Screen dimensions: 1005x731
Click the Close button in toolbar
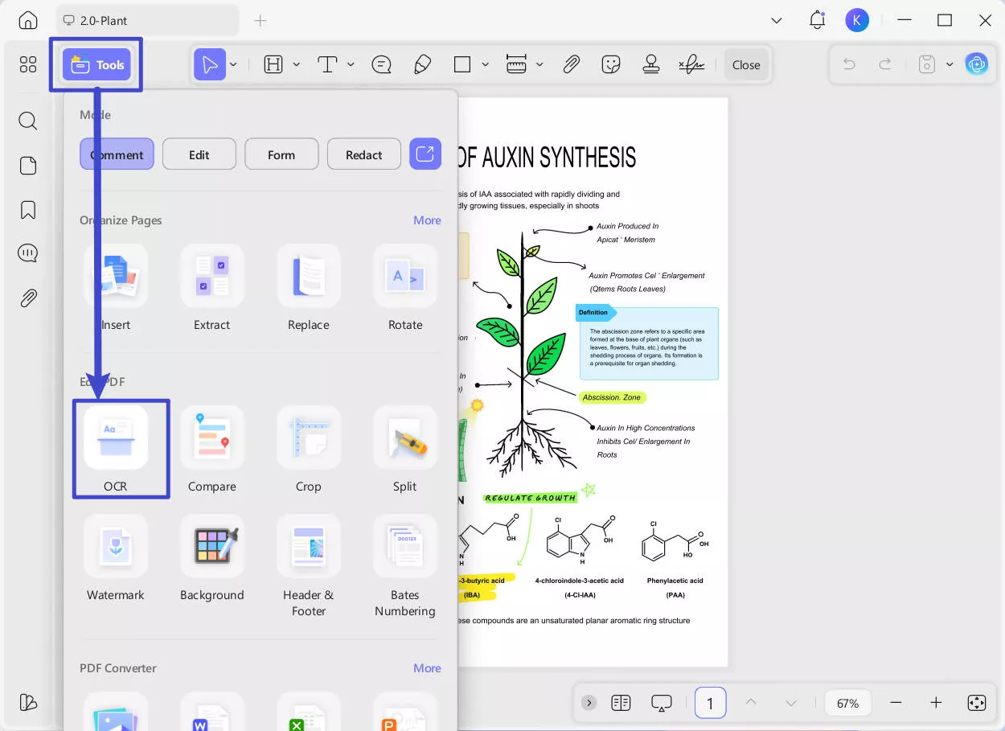[x=746, y=65]
